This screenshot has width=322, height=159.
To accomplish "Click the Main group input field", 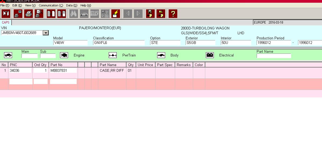I will [x=30, y=56].
